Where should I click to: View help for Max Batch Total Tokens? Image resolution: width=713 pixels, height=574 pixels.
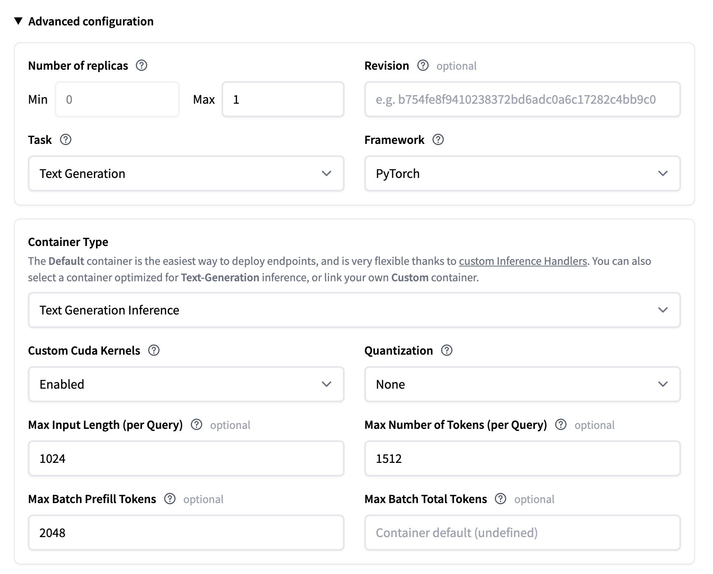pyautogui.click(x=500, y=499)
